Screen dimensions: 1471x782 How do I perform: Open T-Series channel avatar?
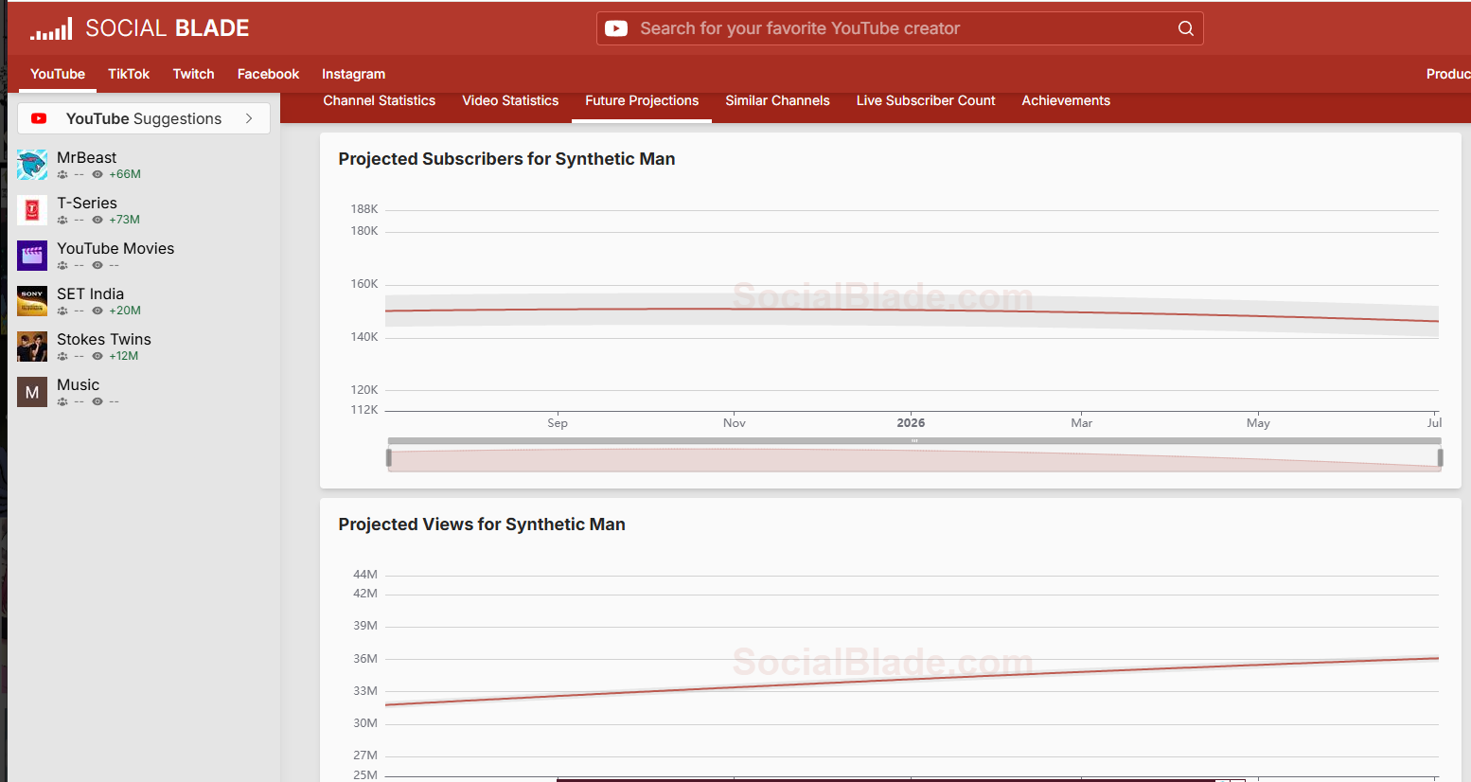(32, 210)
